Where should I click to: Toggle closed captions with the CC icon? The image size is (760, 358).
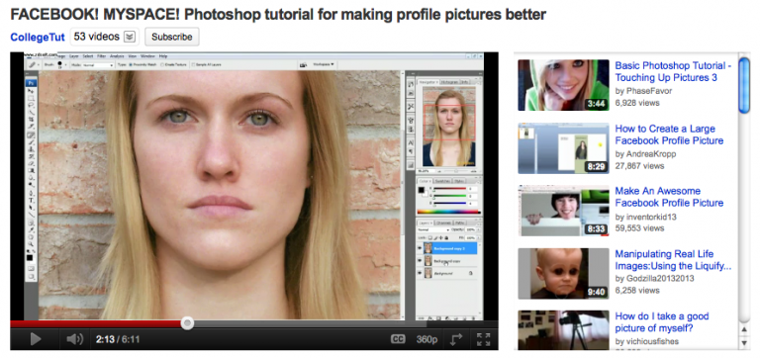click(x=398, y=339)
